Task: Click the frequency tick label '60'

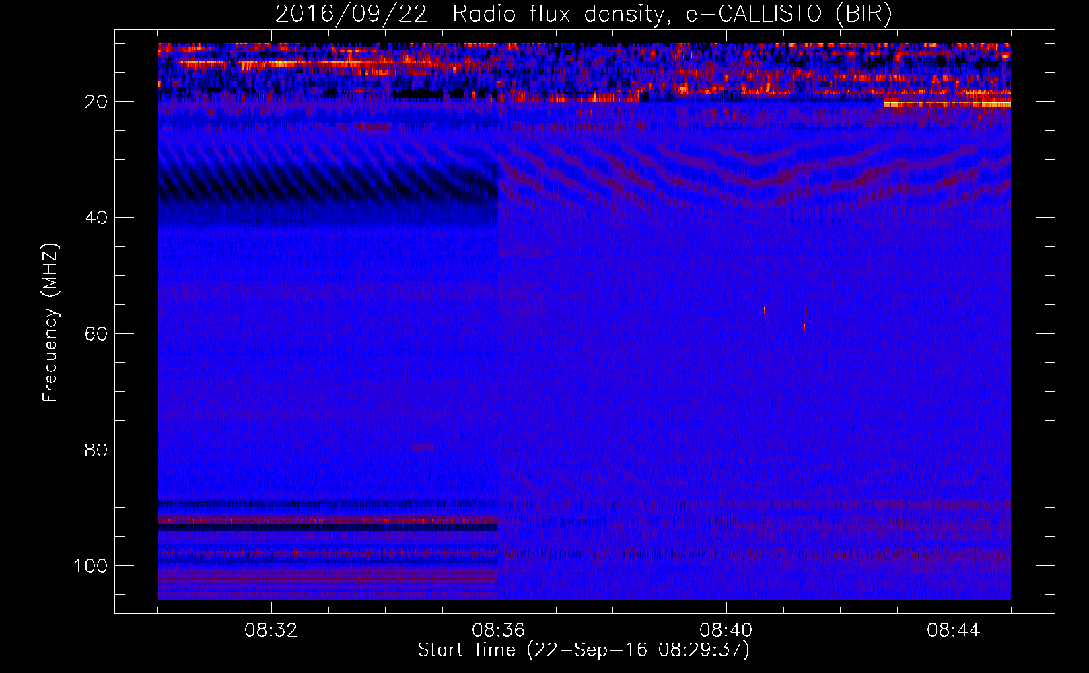Action: 96,334
